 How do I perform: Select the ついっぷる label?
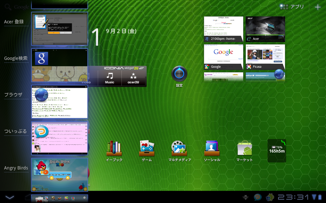coord(15,131)
